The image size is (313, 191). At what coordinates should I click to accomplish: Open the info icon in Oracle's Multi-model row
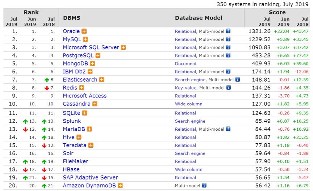coord(228,31)
